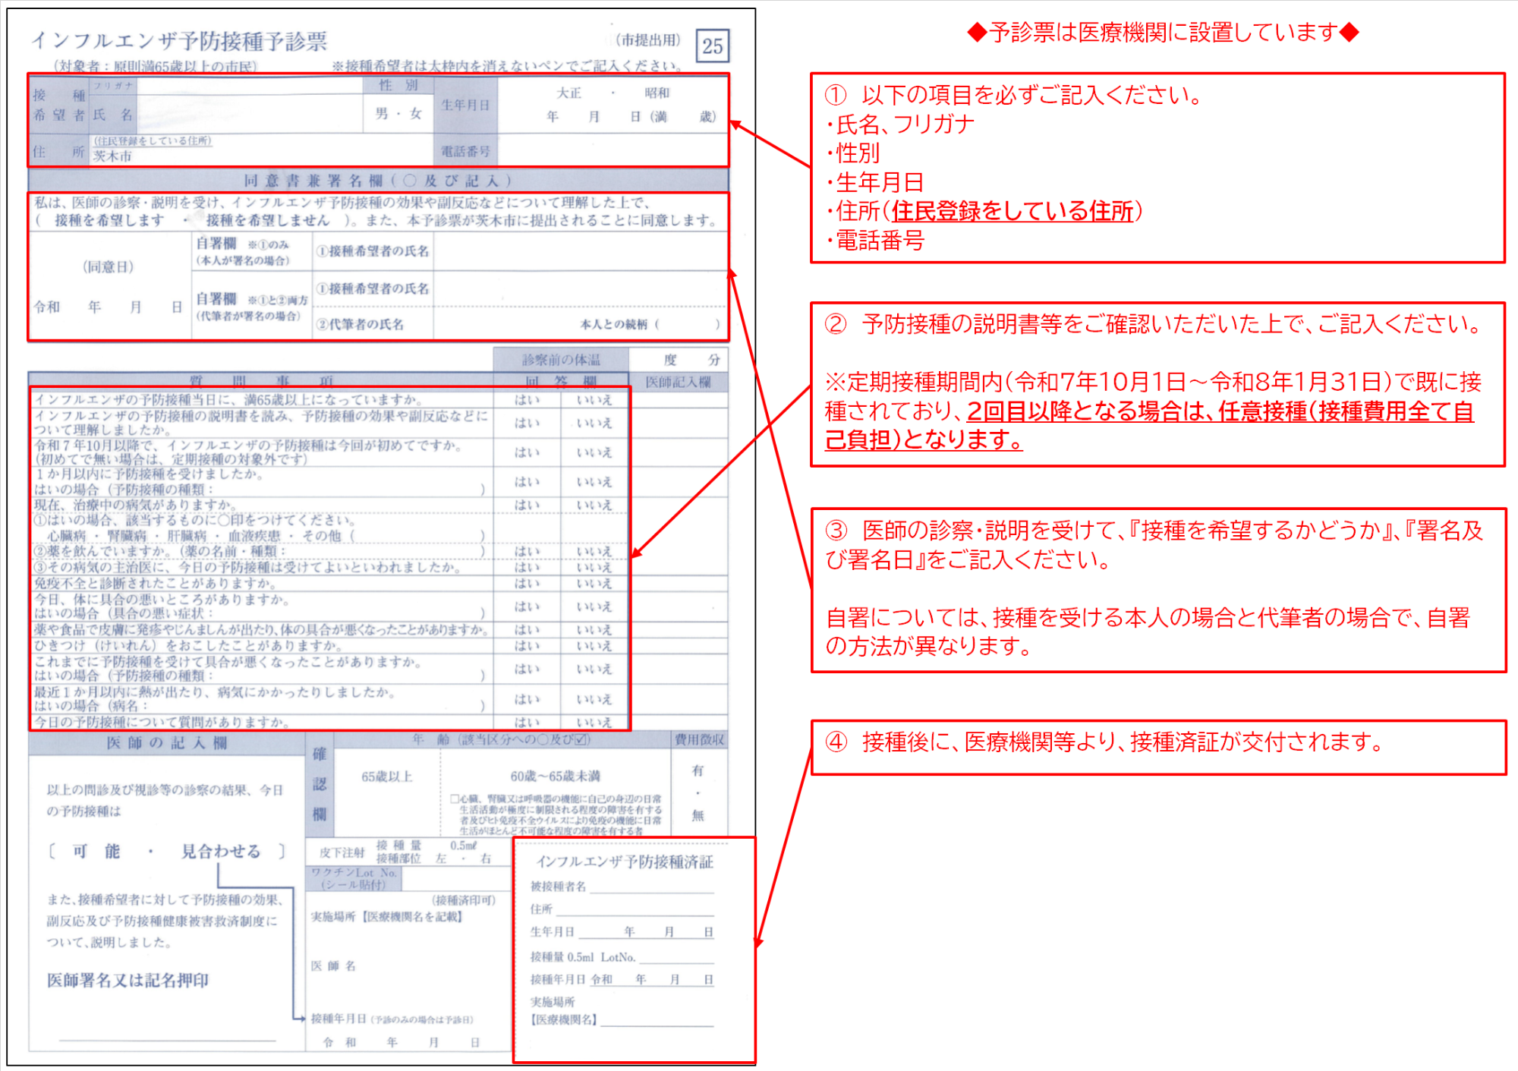Check the 心臓、腎臓 checkbox under 60歳〜65歳未満
Viewport: 1518px width, 1071px height.
tap(454, 799)
